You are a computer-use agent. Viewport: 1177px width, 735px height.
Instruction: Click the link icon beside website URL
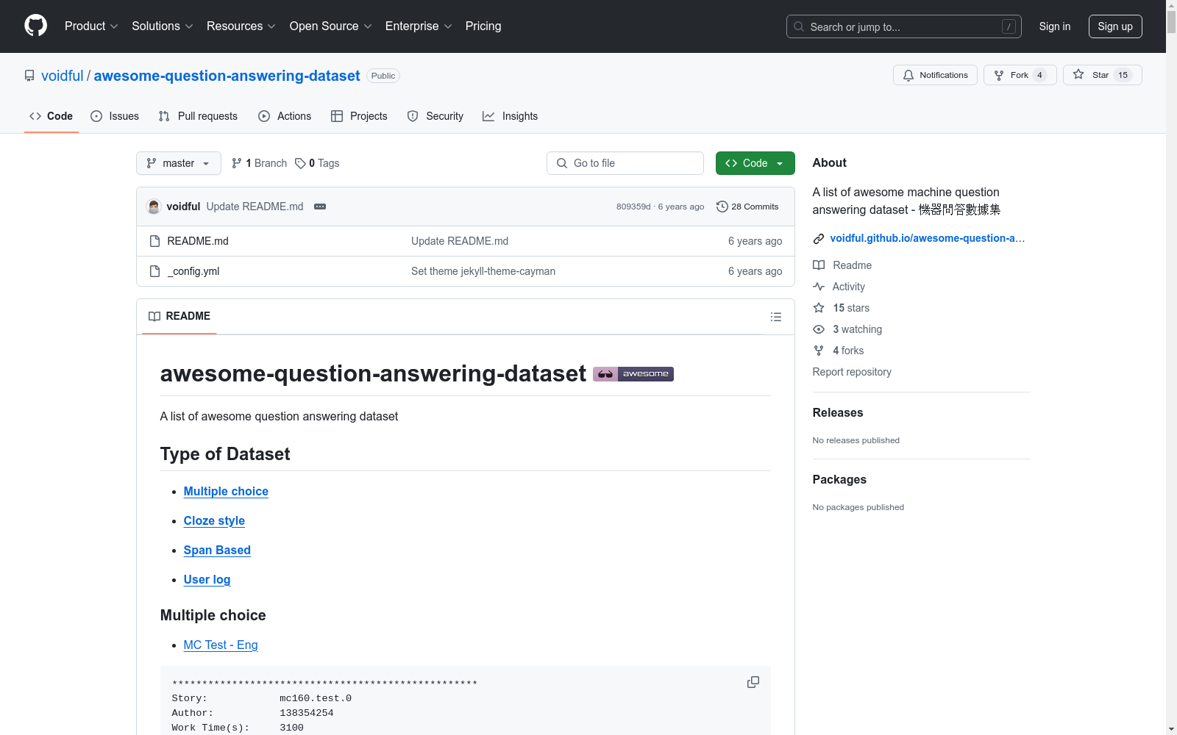point(819,238)
